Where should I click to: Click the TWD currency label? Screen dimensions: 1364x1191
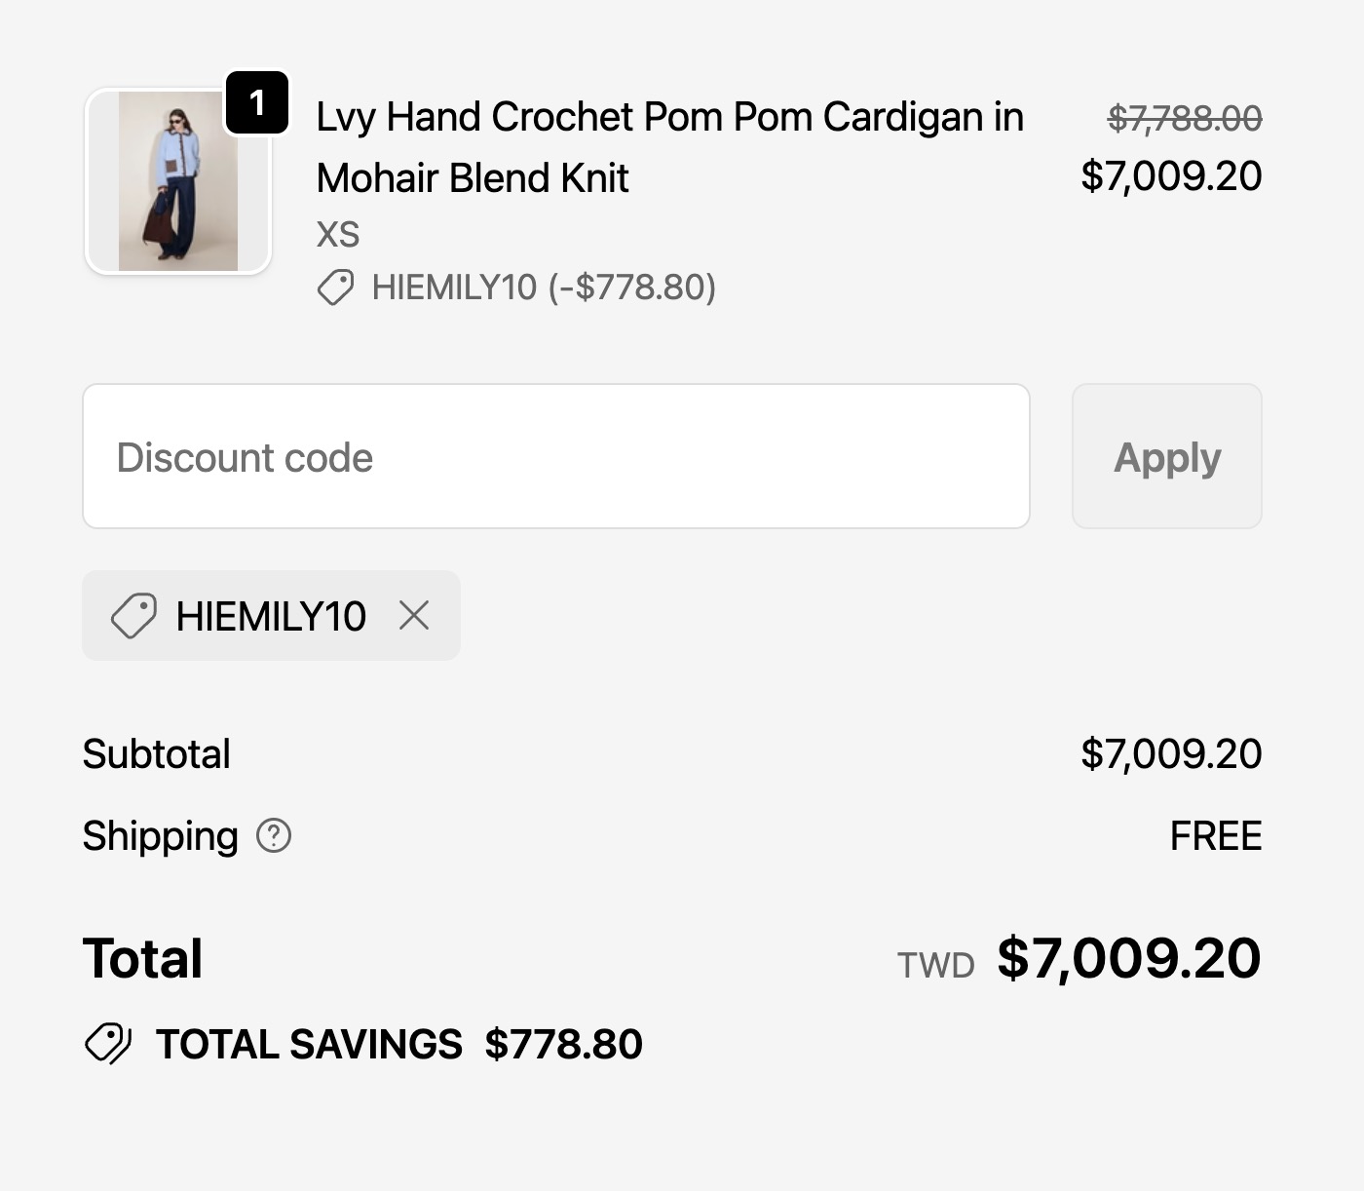(935, 965)
